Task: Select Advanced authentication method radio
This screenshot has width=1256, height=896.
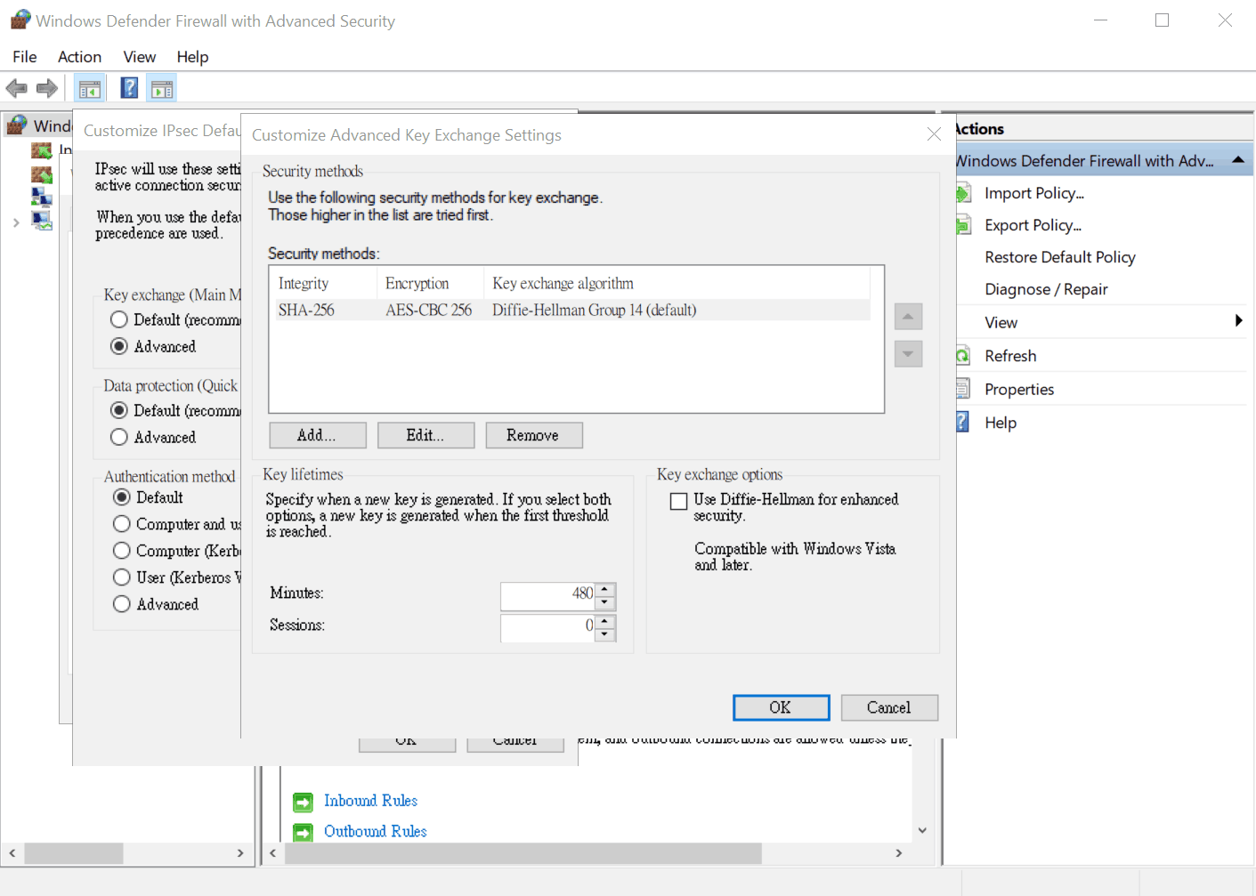Action: click(122, 603)
